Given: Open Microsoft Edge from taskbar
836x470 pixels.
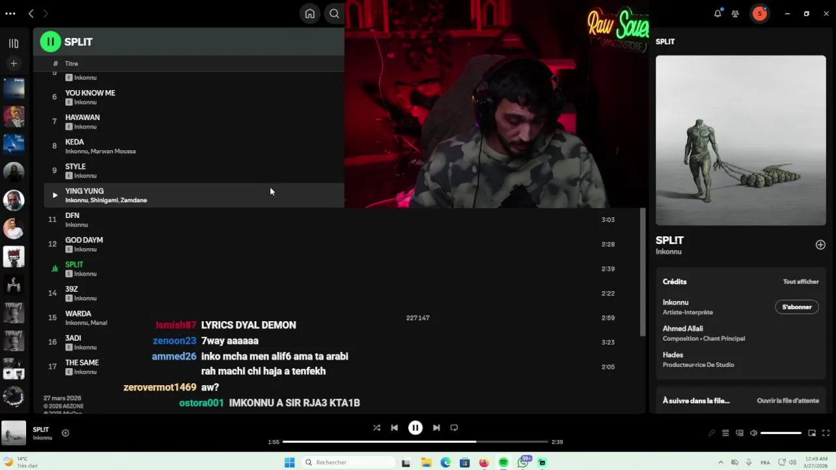Looking at the screenshot, I should (445, 462).
